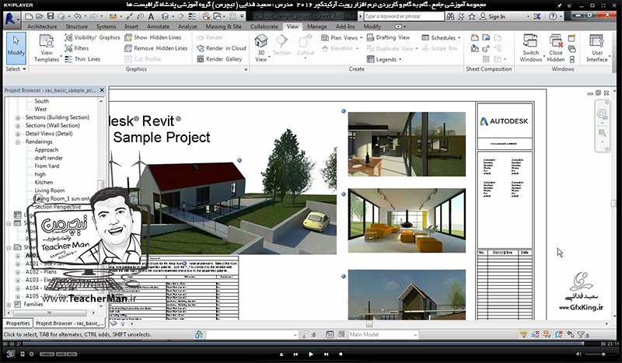622x363 pixels.
Task: Open the Manage ribbon tab
Action: point(317,26)
